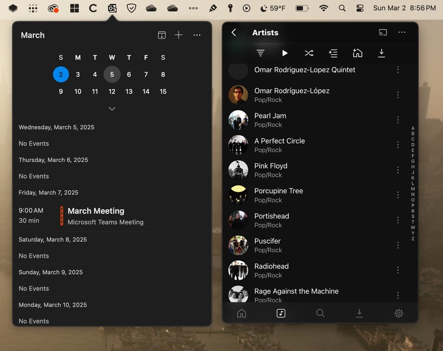Image resolution: width=443 pixels, height=351 pixels.
Task: Open Control Center in the menu bar
Action: pos(360,8)
